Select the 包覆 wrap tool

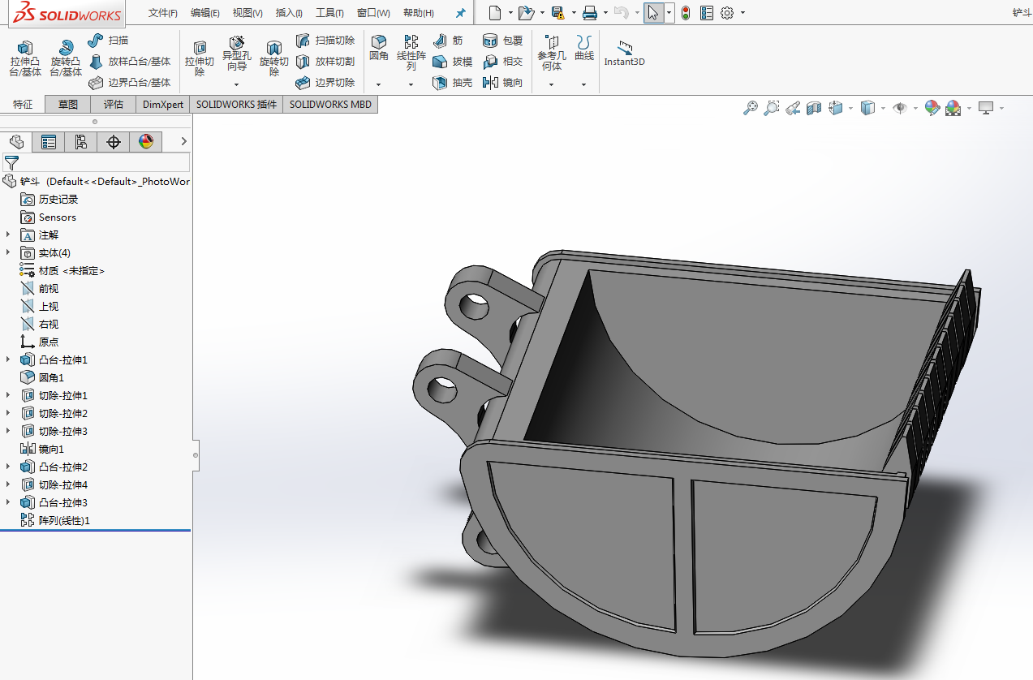502,40
